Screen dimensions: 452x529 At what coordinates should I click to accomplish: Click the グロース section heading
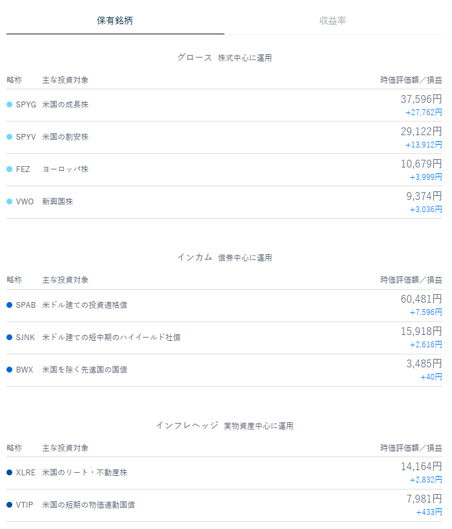click(x=195, y=58)
